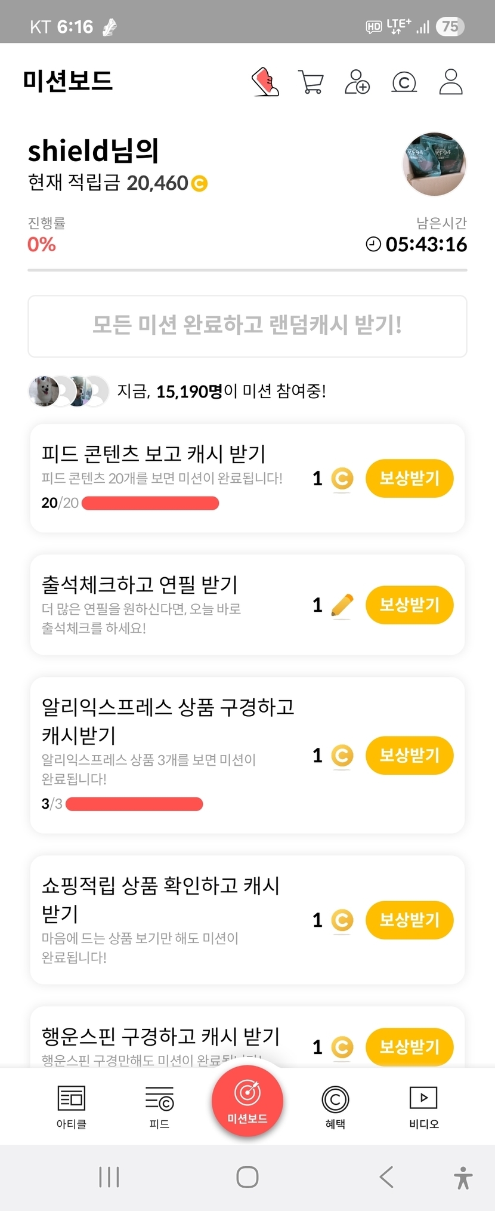
Task: Claim reward for 피드 콘텐츠 보고 캐시 받기
Action: tap(409, 478)
